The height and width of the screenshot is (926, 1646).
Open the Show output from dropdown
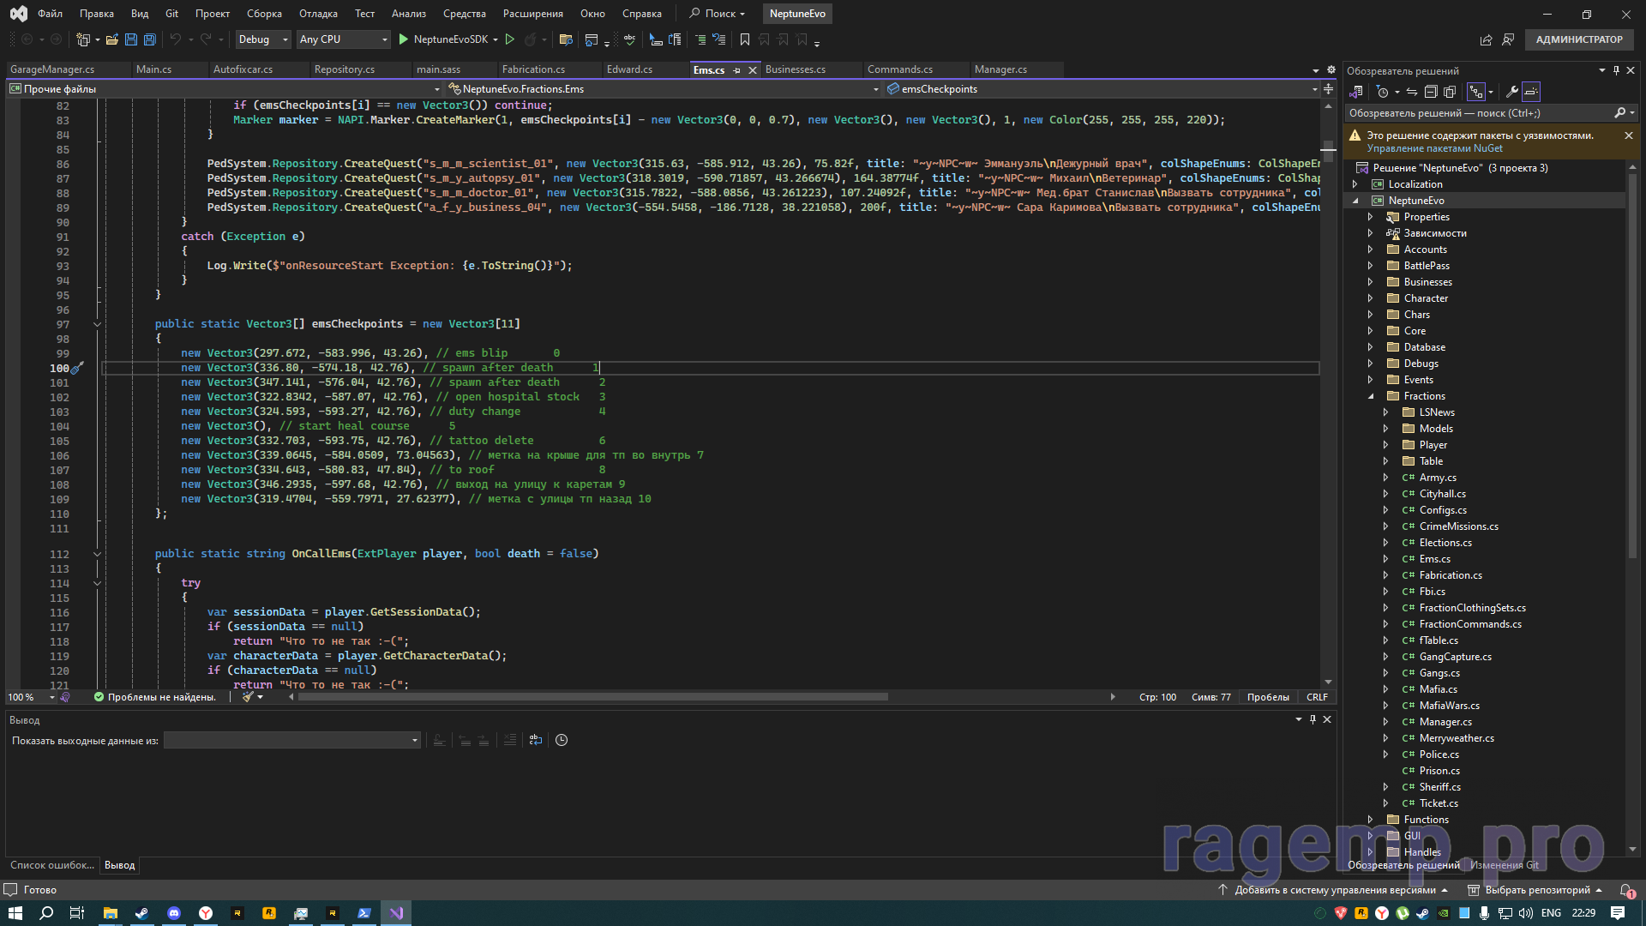(x=292, y=740)
